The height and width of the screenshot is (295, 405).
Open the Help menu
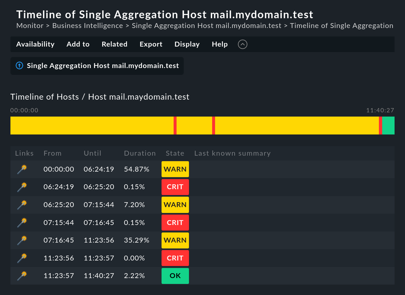(x=220, y=44)
